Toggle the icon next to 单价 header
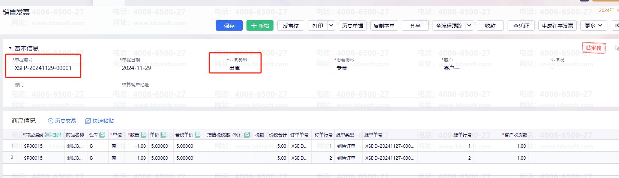 point(164,135)
